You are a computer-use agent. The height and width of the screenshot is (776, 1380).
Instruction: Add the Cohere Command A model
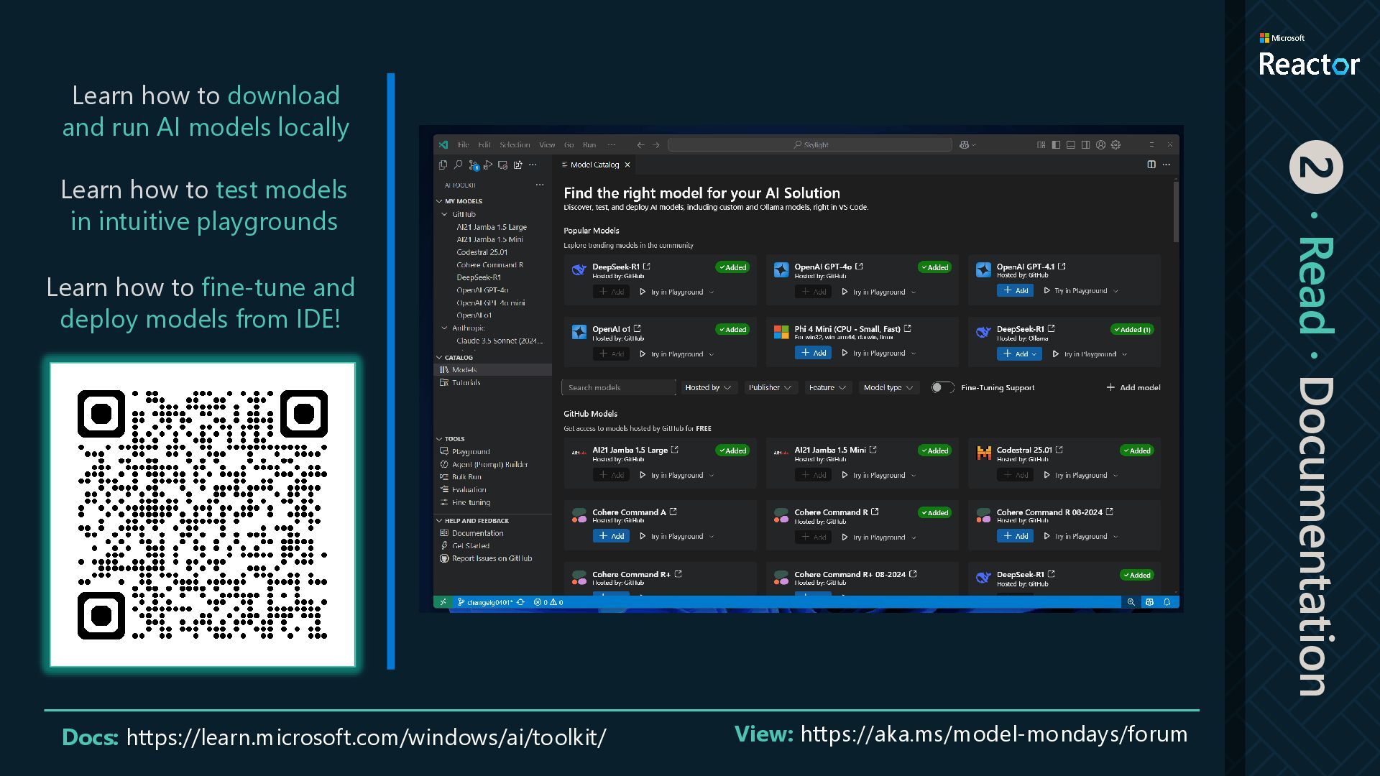click(612, 536)
